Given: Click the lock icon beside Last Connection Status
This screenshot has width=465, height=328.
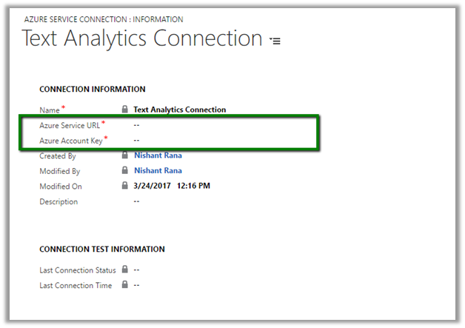Looking at the screenshot, I should [x=125, y=270].
